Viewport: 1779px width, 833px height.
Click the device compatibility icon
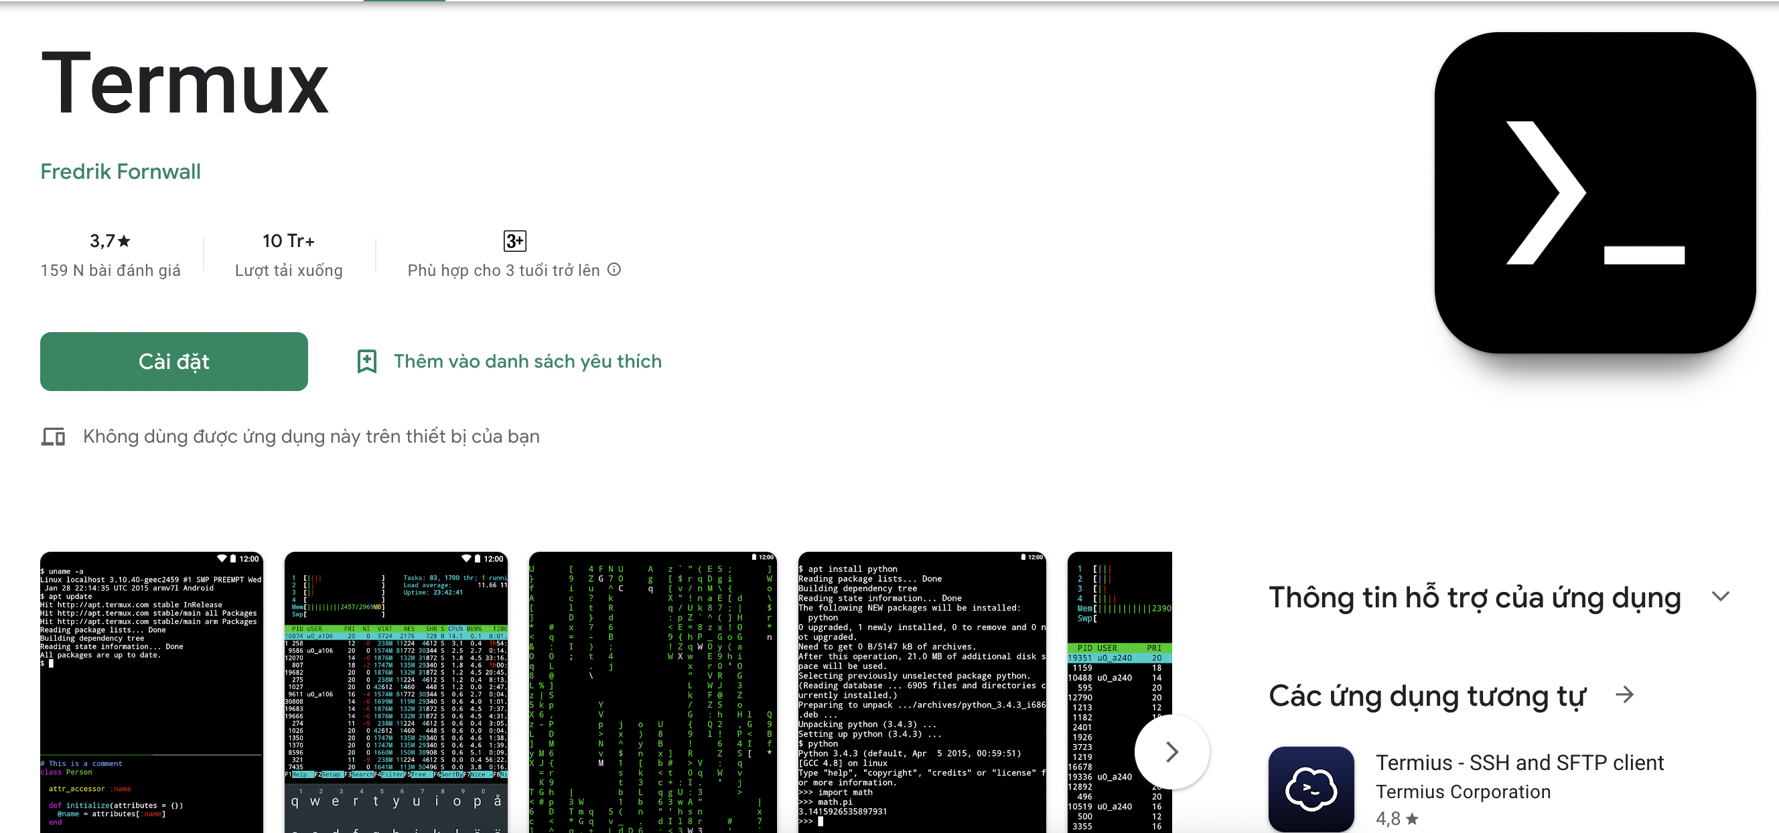[x=53, y=437]
